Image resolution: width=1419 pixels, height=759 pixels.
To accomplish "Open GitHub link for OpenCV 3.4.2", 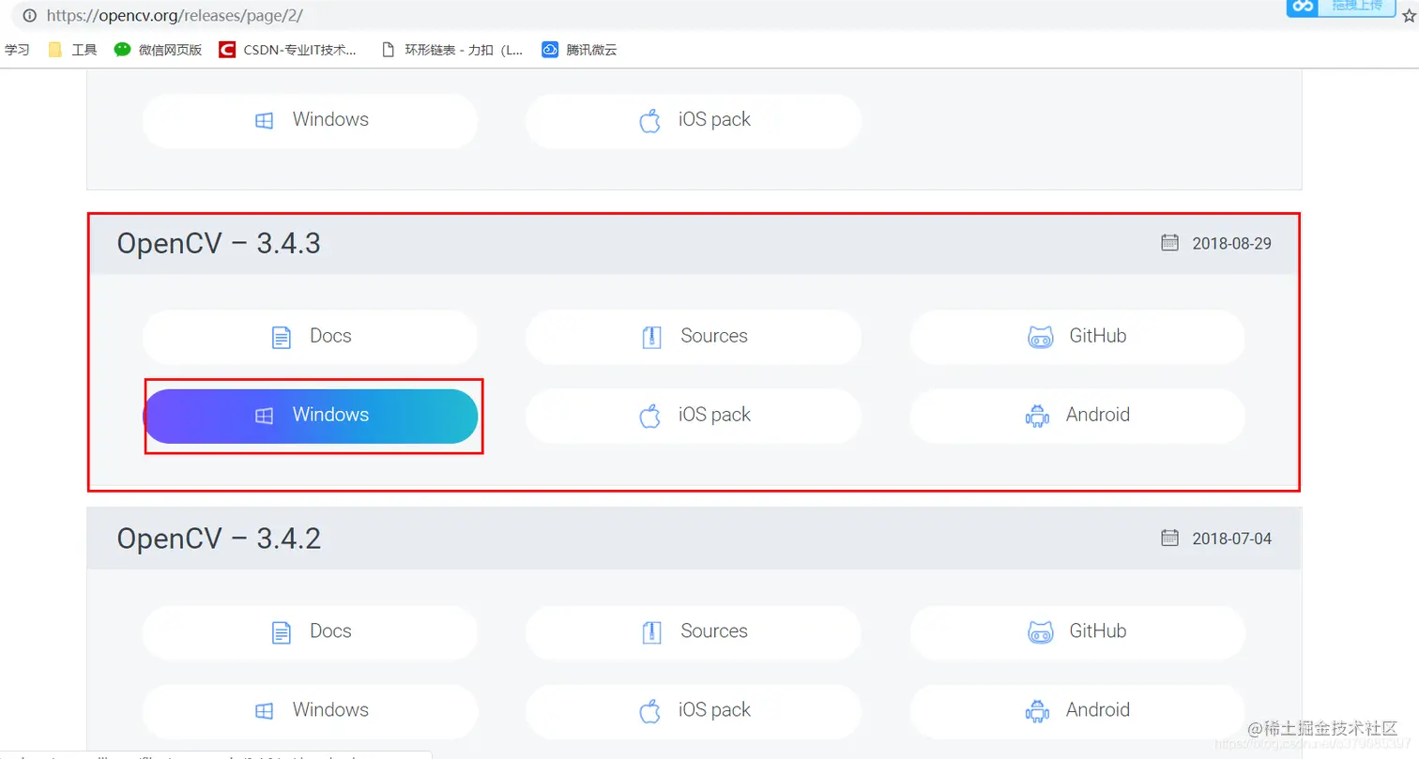I will pyautogui.click(x=1077, y=631).
